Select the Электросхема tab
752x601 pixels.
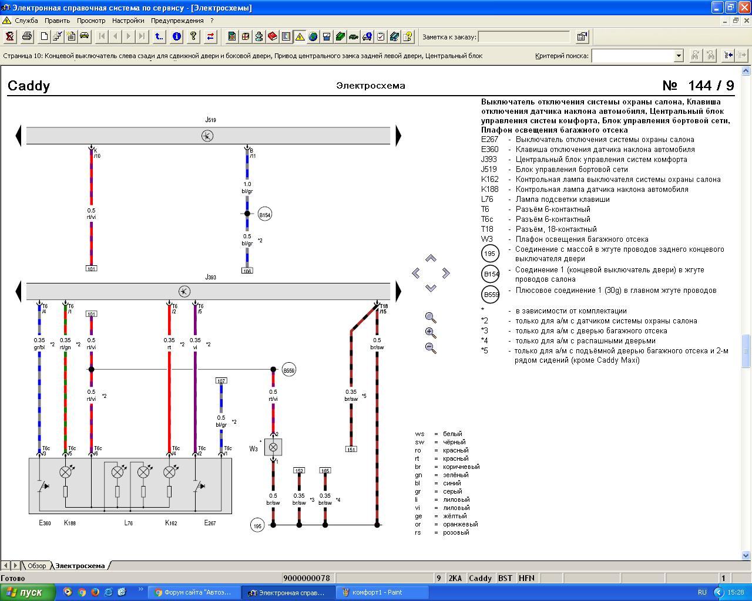click(x=80, y=566)
